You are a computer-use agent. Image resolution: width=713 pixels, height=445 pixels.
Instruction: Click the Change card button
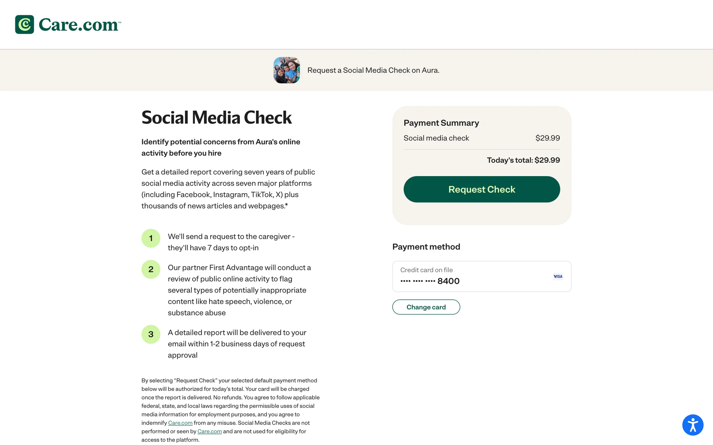click(426, 307)
